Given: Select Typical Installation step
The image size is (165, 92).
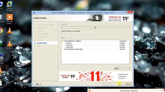Looking at the screenshot, I should coord(42,34).
